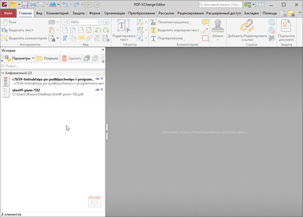Click the Scan icon in the top toolbar

tap(53, 4)
